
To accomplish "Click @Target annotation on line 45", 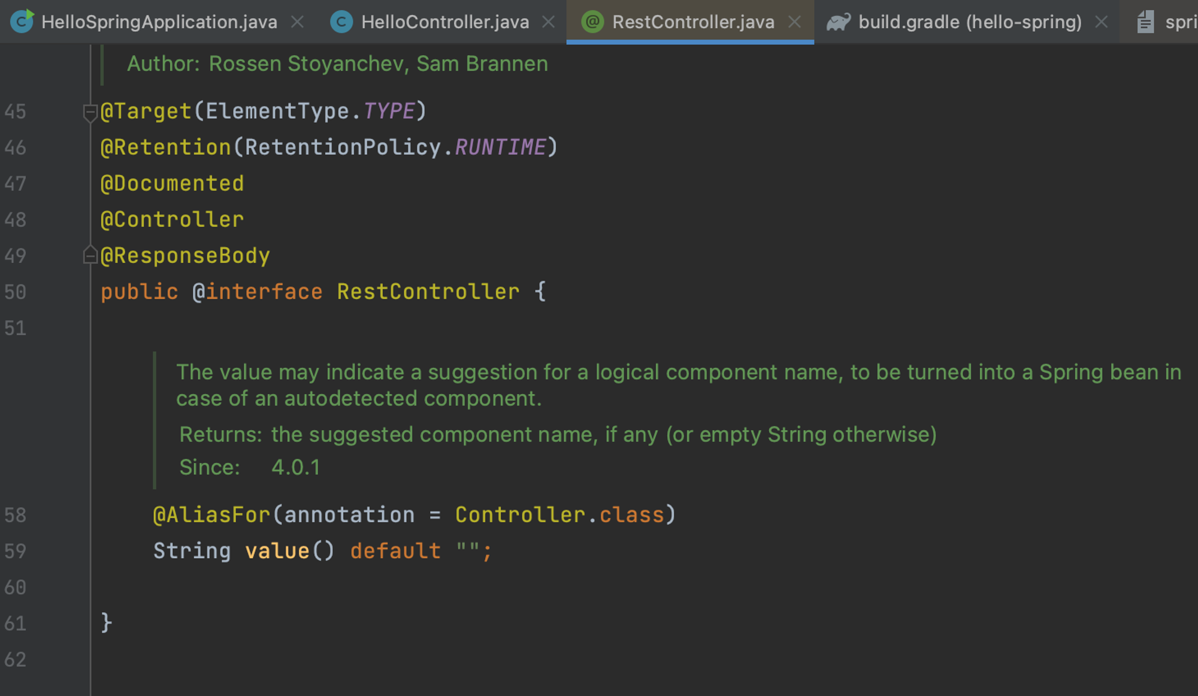I will tap(146, 111).
